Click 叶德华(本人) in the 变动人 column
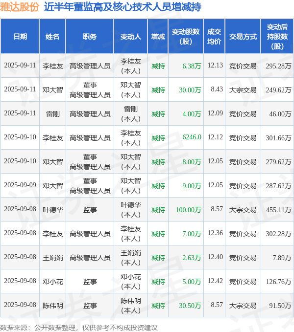This screenshot has height=332, width=294. coord(131,210)
